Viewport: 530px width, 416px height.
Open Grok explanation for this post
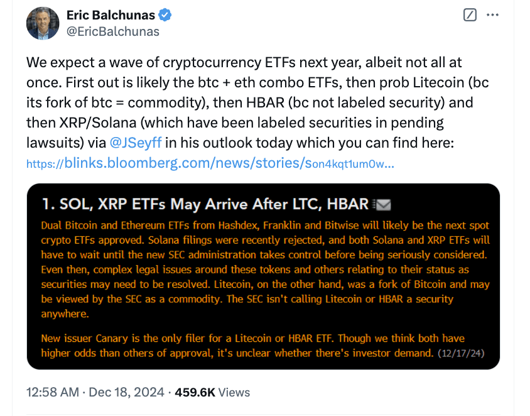[x=470, y=14]
